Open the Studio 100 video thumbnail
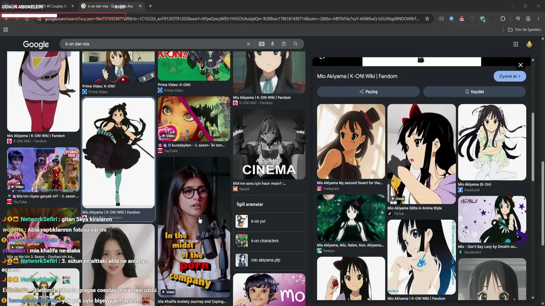The image size is (545, 306). [x=43, y=170]
